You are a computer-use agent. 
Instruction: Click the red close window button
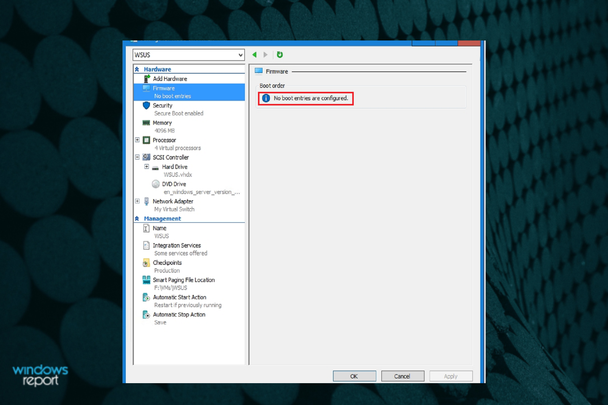tap(469, 43)
